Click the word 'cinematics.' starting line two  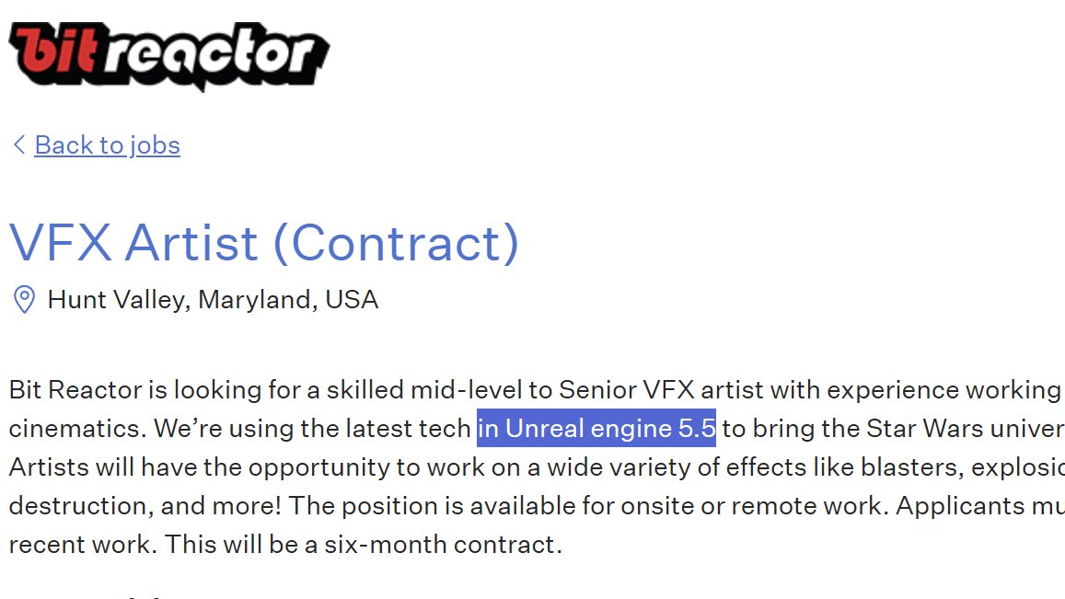click(78, 429)
